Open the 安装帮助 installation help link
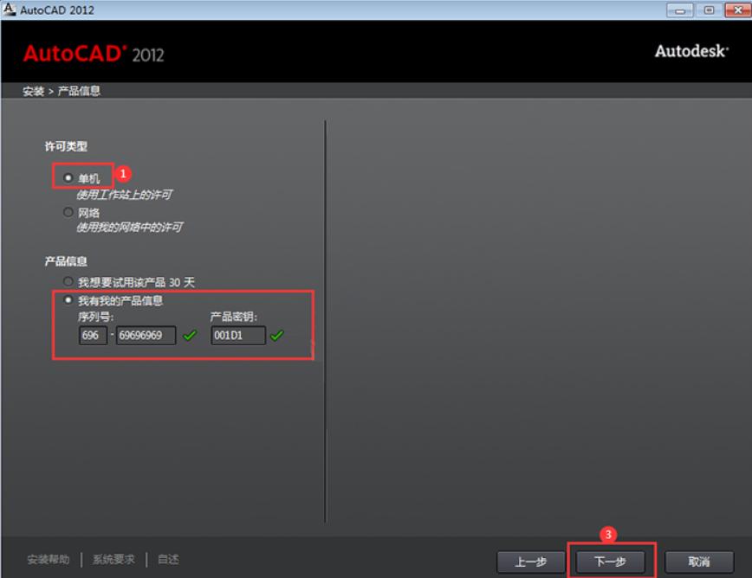This screenshot has width=752, height=578. [x=48, y=559]
